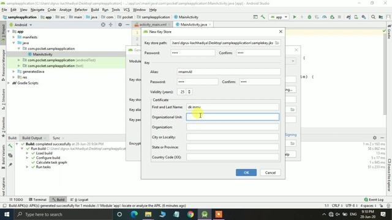Click Android Studio icon in taskbar

[205, 215]
